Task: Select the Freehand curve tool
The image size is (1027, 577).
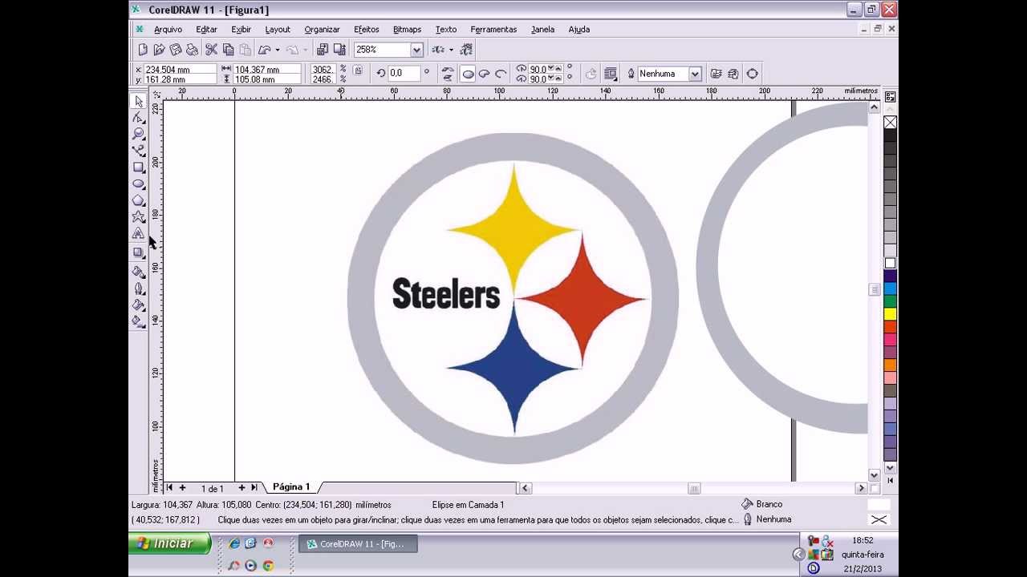Action: (139, 151)
